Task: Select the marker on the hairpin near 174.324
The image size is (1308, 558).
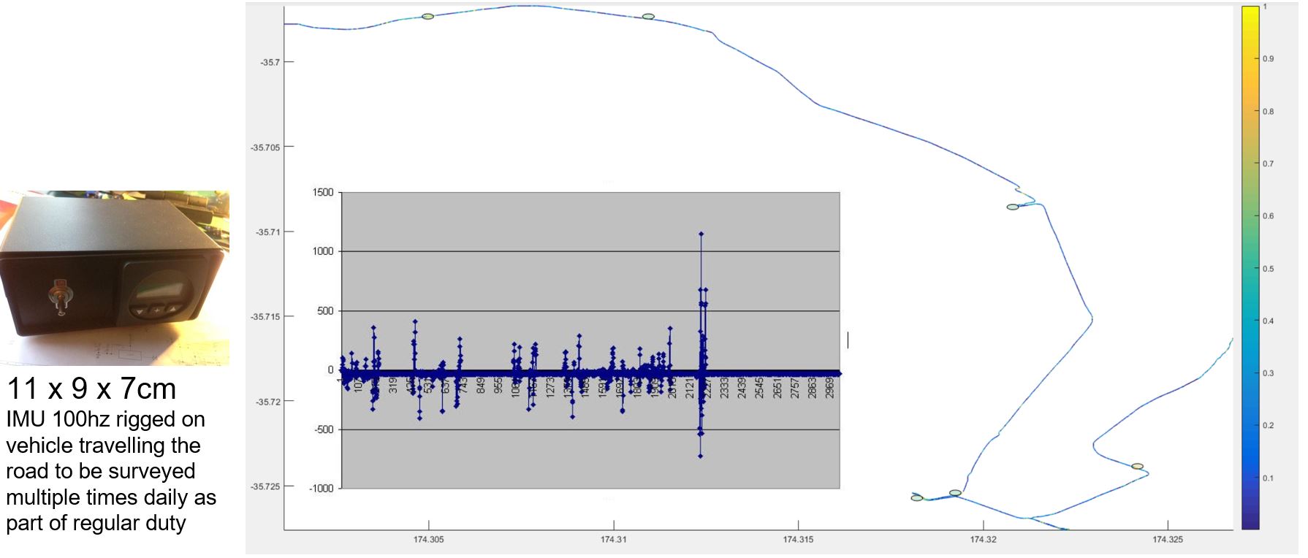Action: [x=1137, y=466]
